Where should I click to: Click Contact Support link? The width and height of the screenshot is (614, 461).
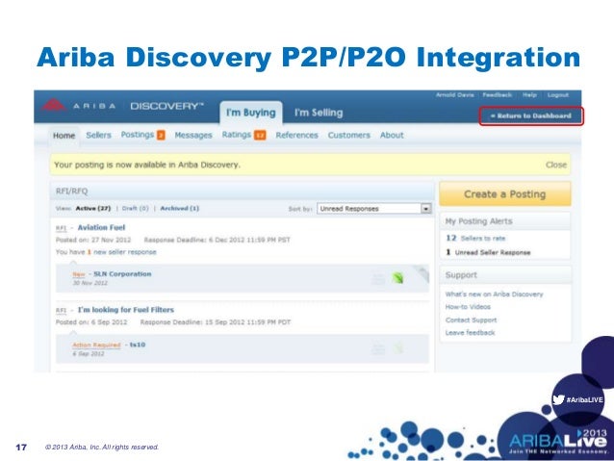click(x=471, y=320)
